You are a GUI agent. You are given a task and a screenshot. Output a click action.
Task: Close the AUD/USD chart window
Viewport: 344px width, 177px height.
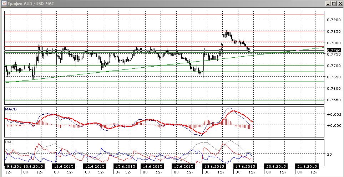pos(339,3)
